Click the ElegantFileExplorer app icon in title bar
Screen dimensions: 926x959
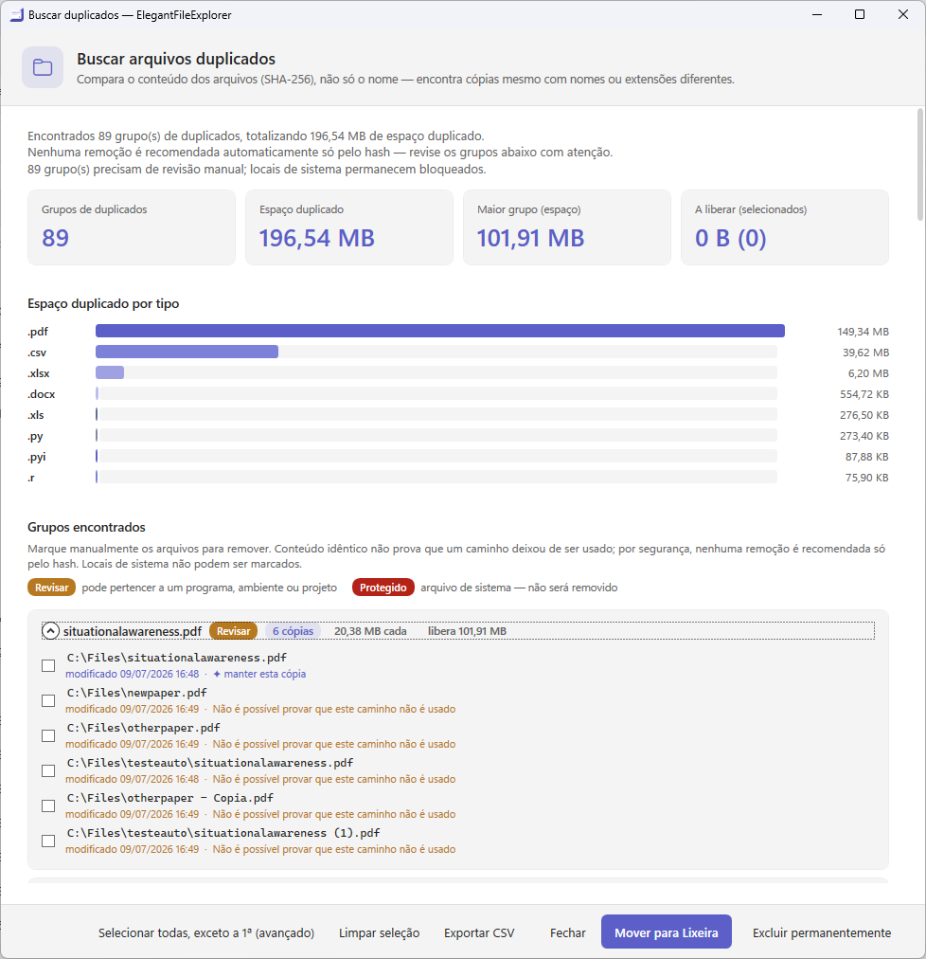(x=16, y=14)
